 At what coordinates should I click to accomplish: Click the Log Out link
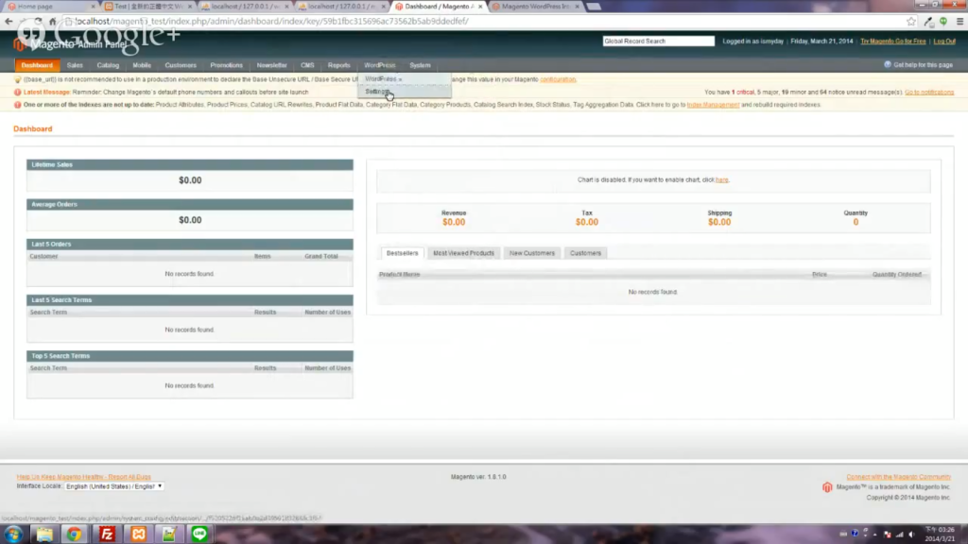coord(943,42)
